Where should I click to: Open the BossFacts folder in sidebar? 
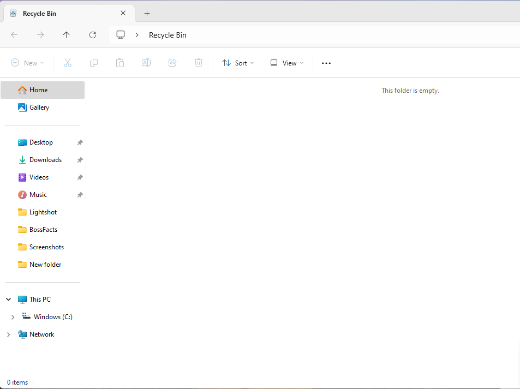tap(43, 230)
